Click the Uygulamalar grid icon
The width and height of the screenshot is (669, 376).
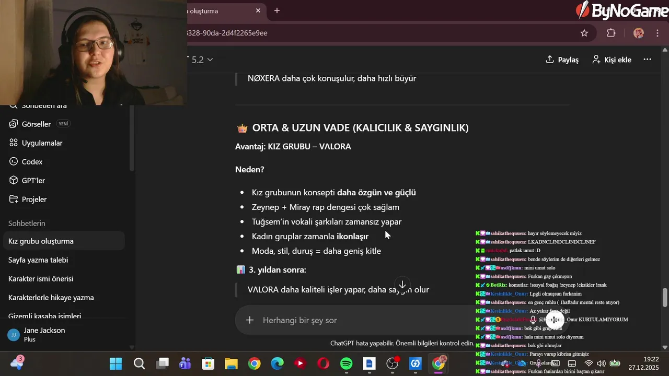click(14, 143)
